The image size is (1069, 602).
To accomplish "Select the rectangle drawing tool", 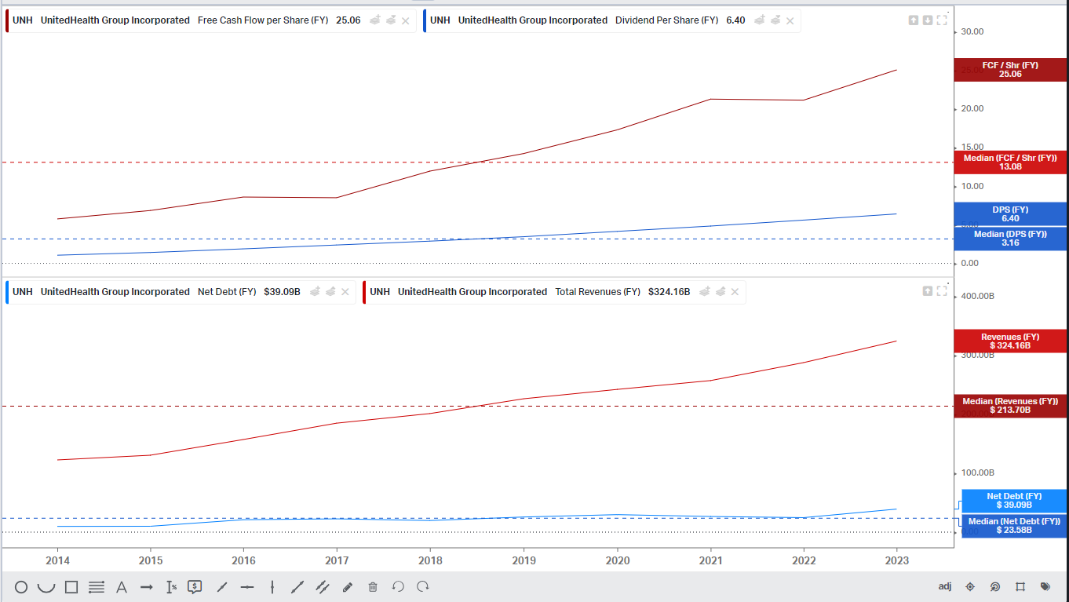I will [x=71, y=587].
